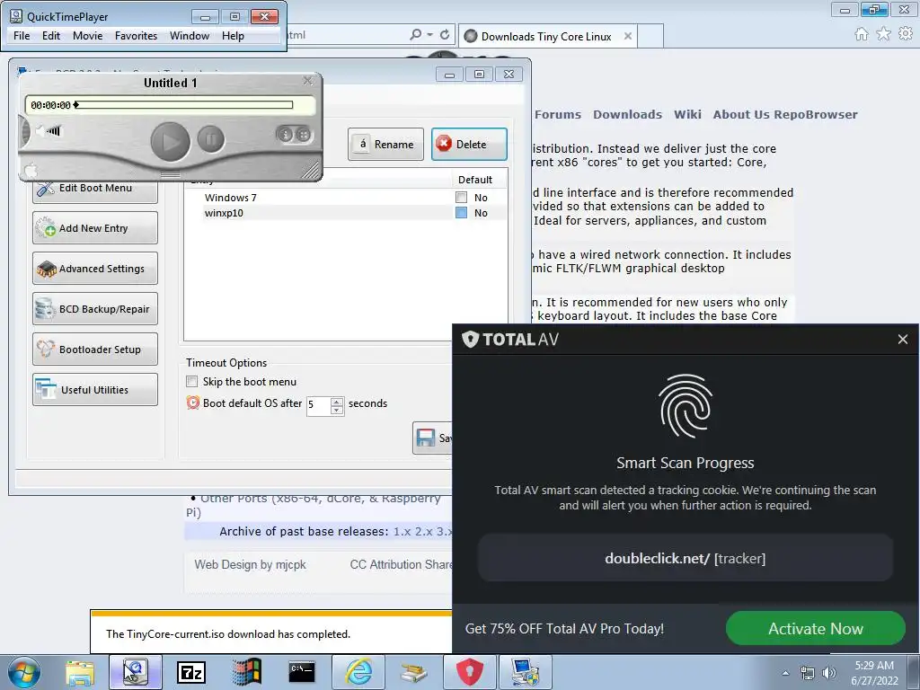This screenshot has width=920, height=690.
Task: Open Advanced Settings in EasyBCD
Action: click(95, 268)
